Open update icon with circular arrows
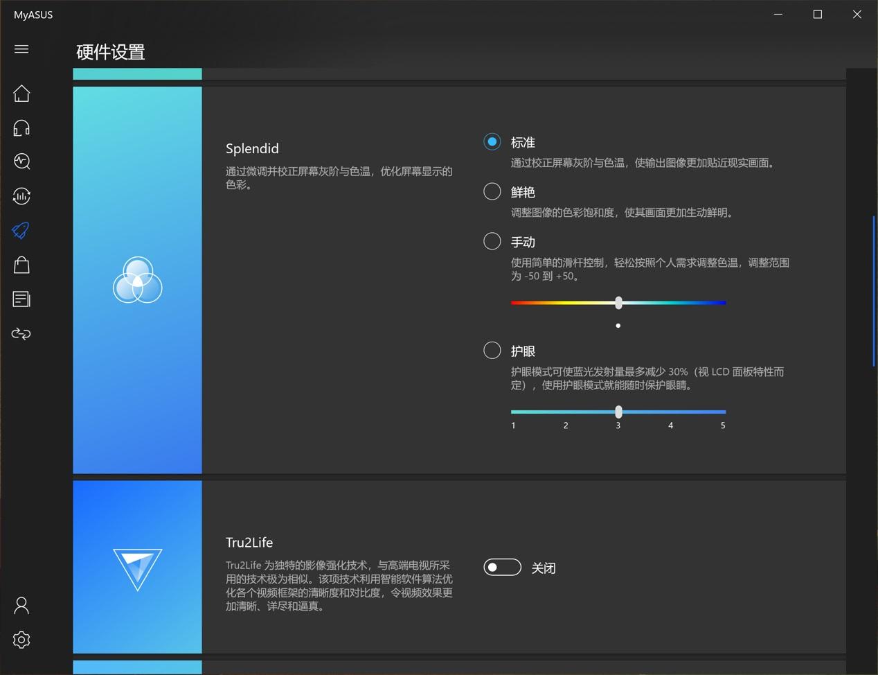Screen dimensions: 878x675 (21, 196)
